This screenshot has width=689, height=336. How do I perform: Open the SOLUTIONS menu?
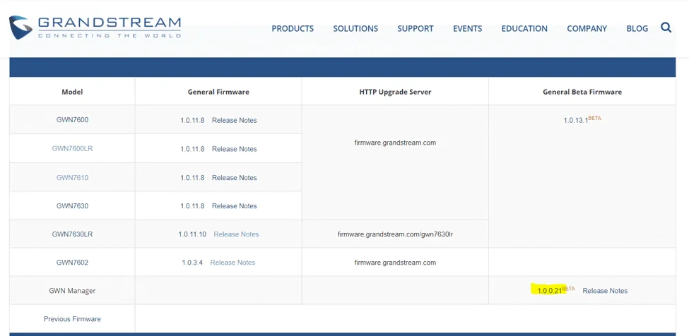355,28
